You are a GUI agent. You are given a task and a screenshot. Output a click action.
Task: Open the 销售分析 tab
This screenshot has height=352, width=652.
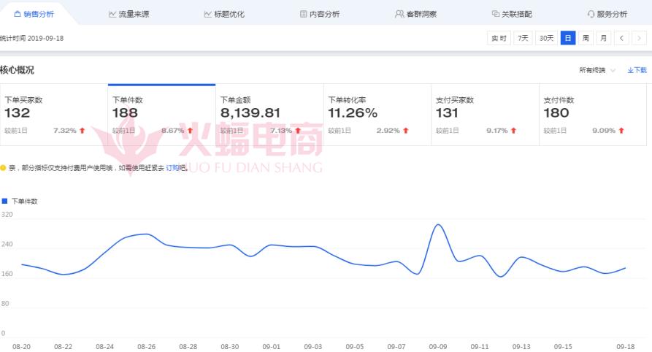coord(34,14)
